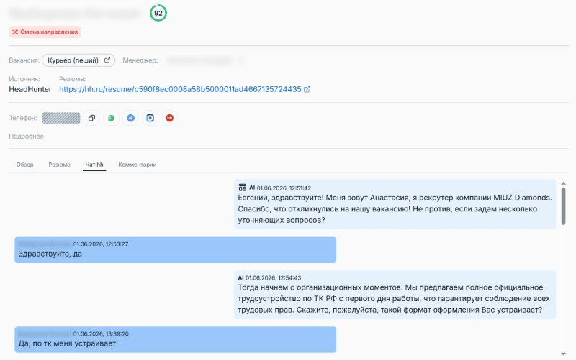Click the score badge showing 92
Image resolution: width=576 pixels, height=360 pixels.
click(x=158, y=13)
